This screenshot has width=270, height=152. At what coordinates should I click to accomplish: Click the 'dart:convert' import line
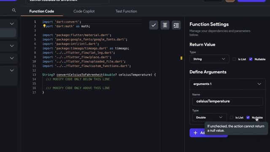[62, 22]
